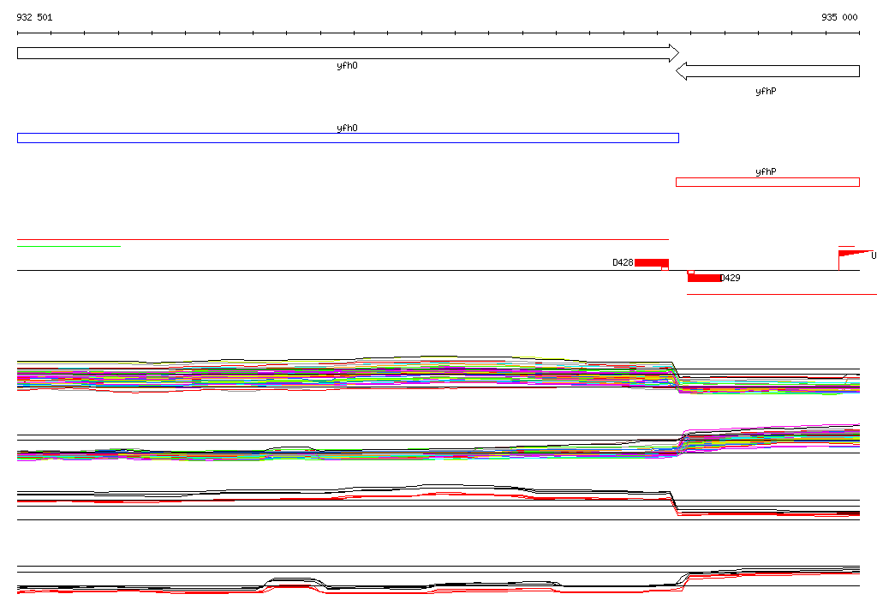Click the yfhO label under the arrow

348,65
